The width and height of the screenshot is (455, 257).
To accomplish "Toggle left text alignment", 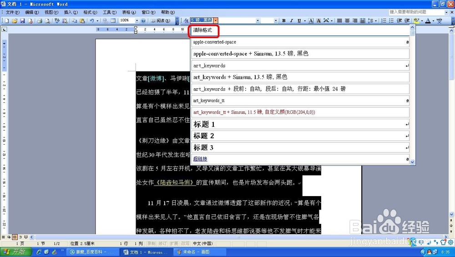I will pyautogui.click(x=339, y=20).
